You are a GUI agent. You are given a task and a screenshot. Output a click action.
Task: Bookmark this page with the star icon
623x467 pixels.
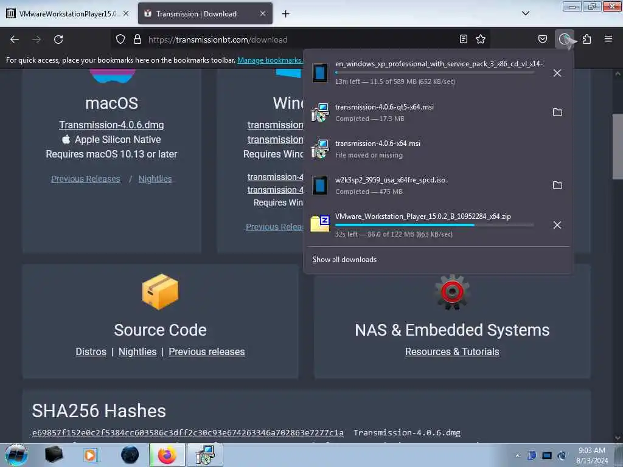tap(481, 39)
